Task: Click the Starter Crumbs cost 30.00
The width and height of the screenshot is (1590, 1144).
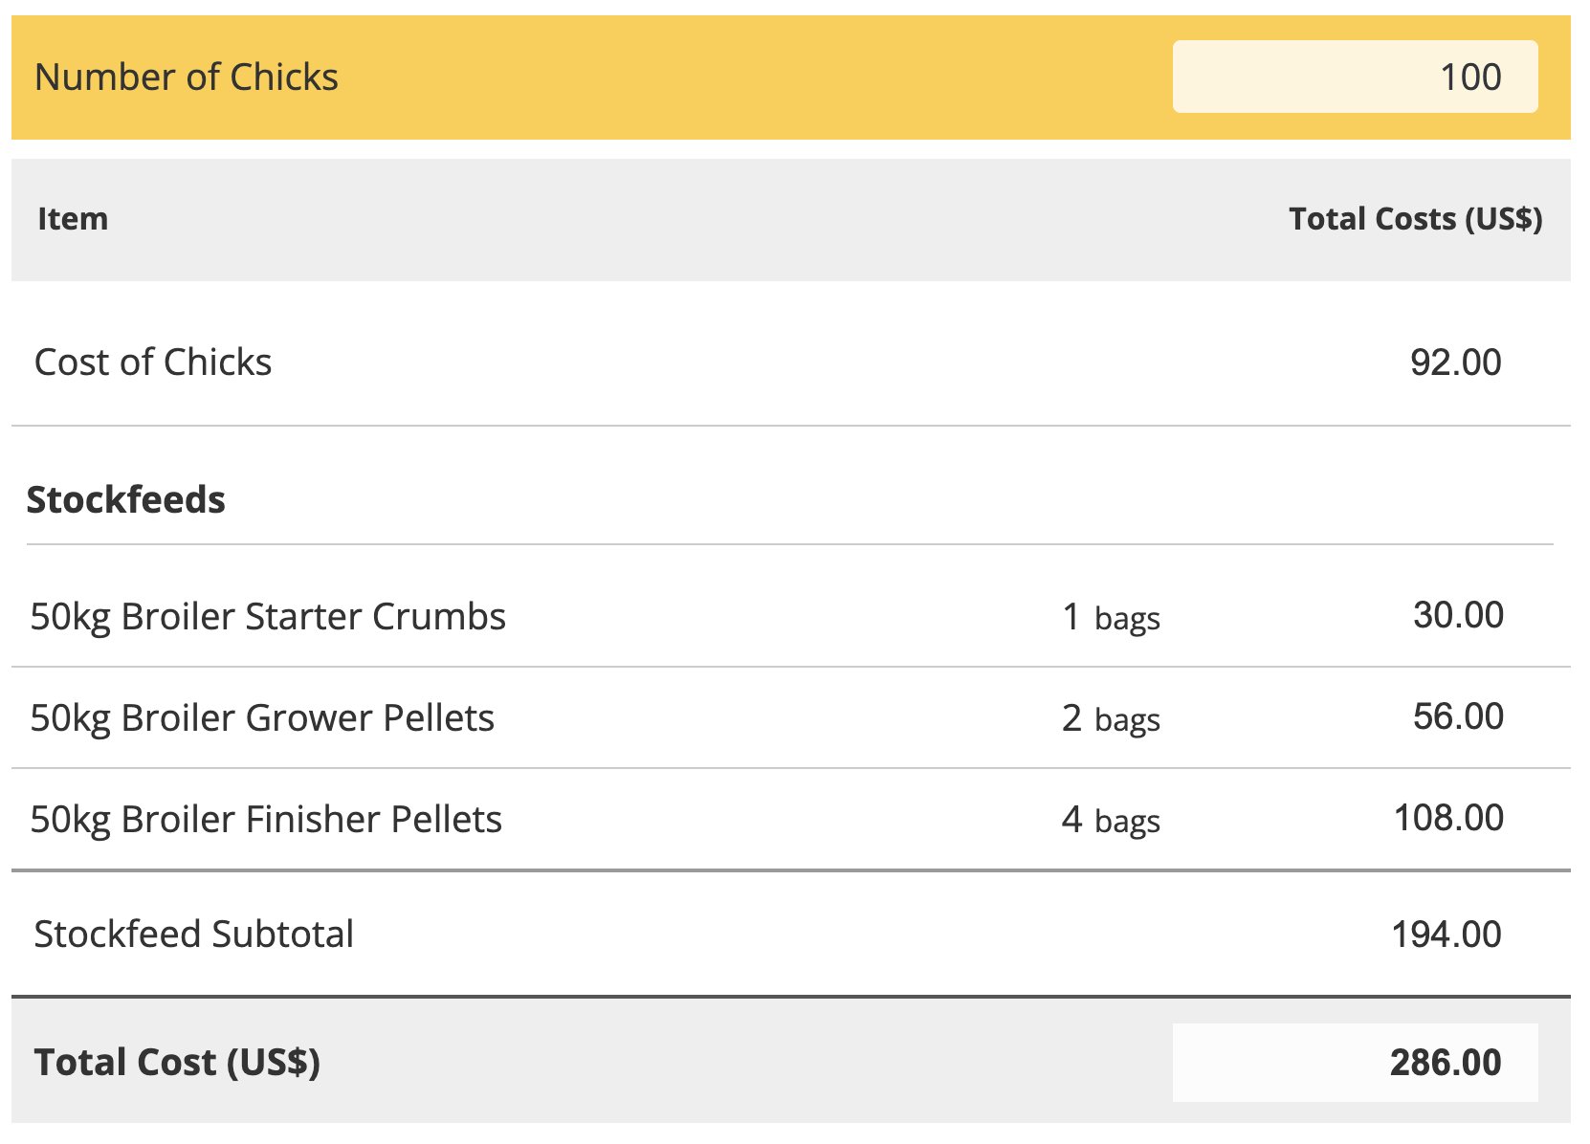Action: (x=1459, y=615)
